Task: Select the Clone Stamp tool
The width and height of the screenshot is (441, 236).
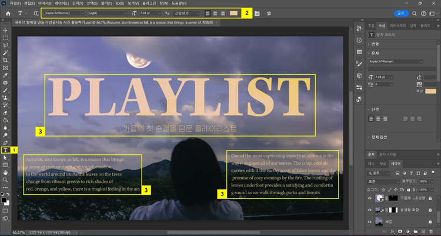Action: pos(5,98)
